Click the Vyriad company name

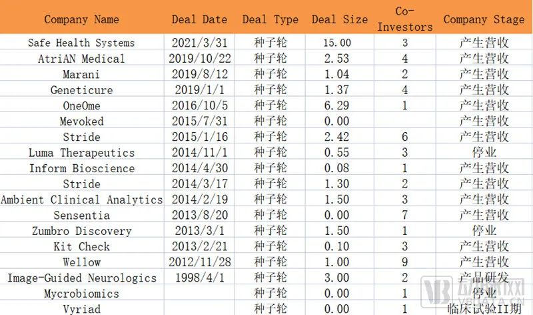[81, 309]
